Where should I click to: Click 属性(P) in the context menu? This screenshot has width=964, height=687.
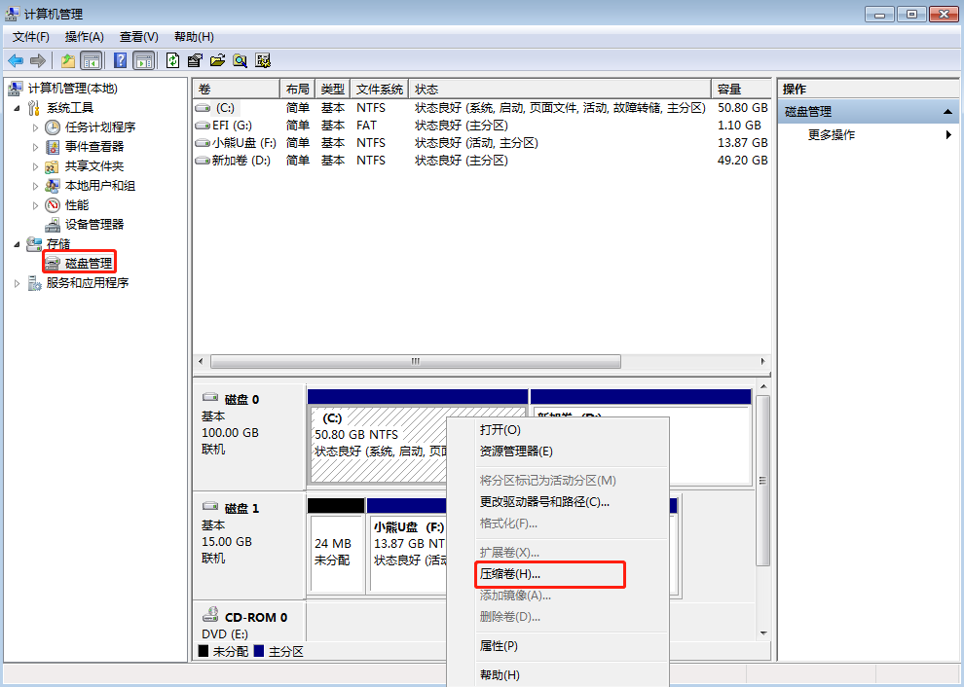click(x=499, y=646)
